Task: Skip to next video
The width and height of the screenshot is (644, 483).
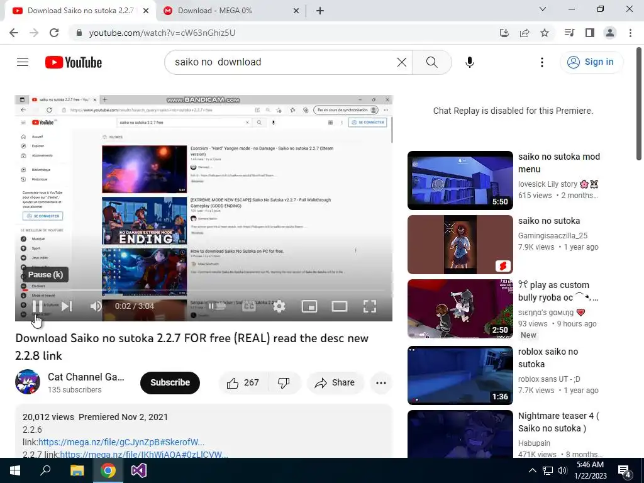Action: 67,306
